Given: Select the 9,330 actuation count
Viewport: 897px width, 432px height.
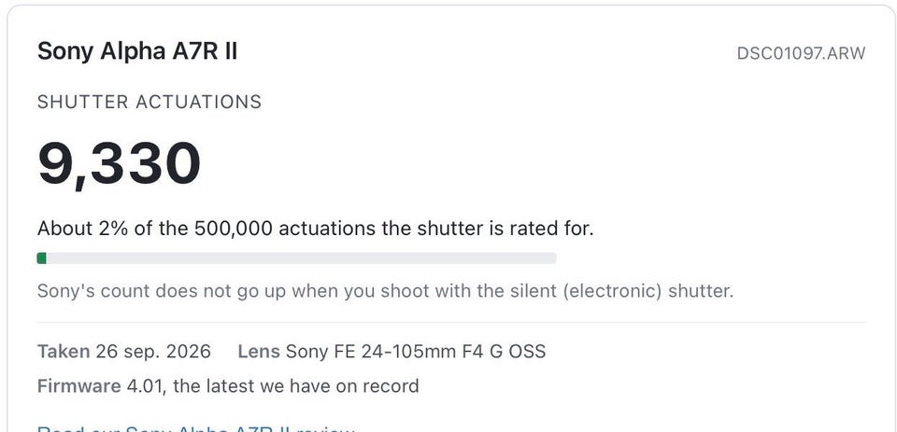Looking at the screenshot, I should click(x=119, y=164).
